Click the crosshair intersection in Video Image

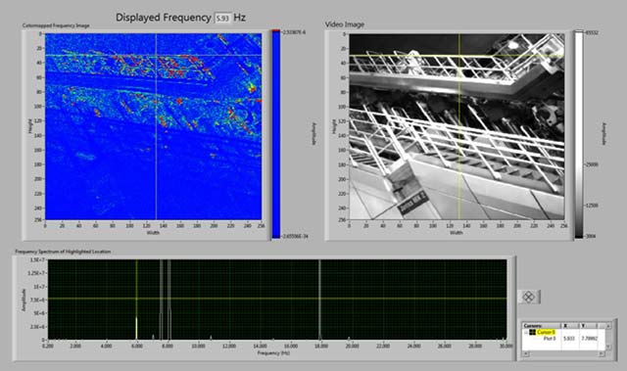(459, 56)
